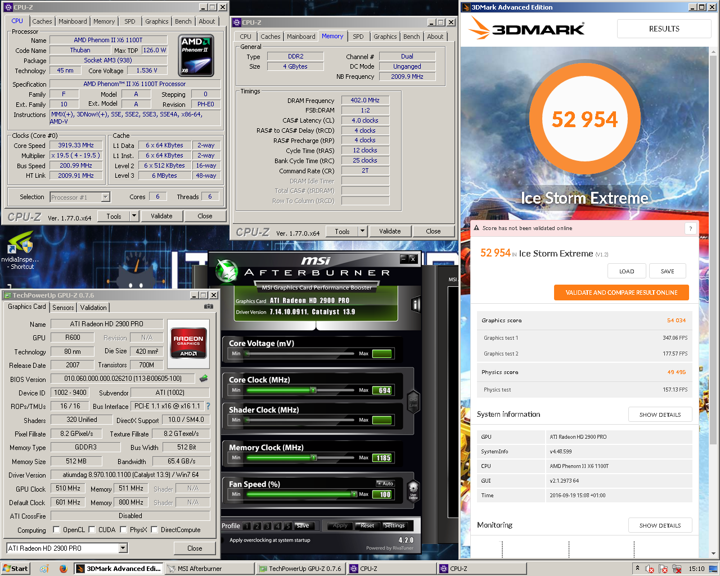This screenshot has height=576, width=720.
Task: Select Afterburner profile slot 3
Action: click(x=267, y=526)
